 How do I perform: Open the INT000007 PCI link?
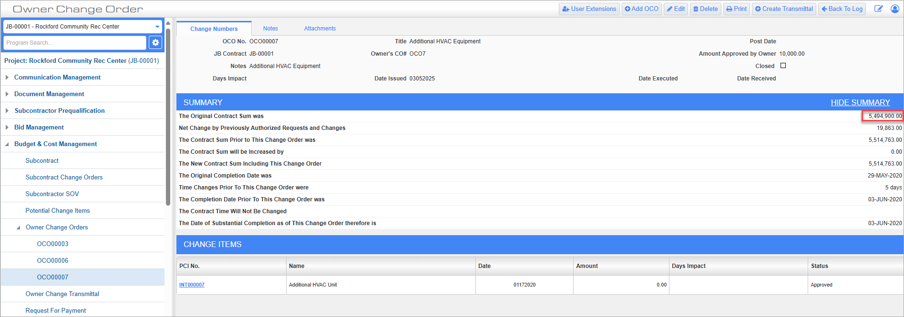point(192,285)
